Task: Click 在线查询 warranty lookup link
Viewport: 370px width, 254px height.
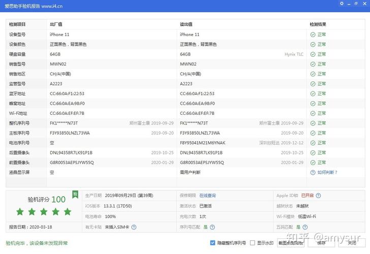Action: tap(208, 196)
